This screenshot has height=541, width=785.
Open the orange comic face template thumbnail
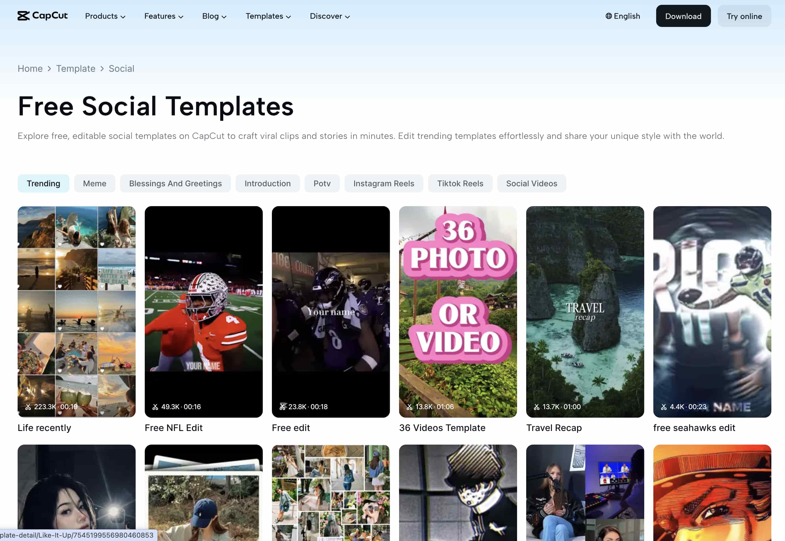pyautogui.click(x=712, y=493)
